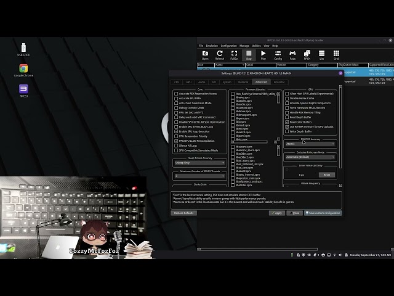Open a game with the Open toolbar icon
This screenshot has width=394, height=296.
205,55
